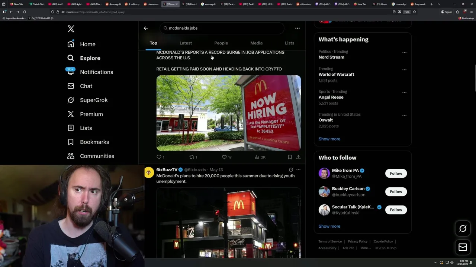Click the X logo in the sidebar
The image size is (476, 267).
tap(71, 29)
